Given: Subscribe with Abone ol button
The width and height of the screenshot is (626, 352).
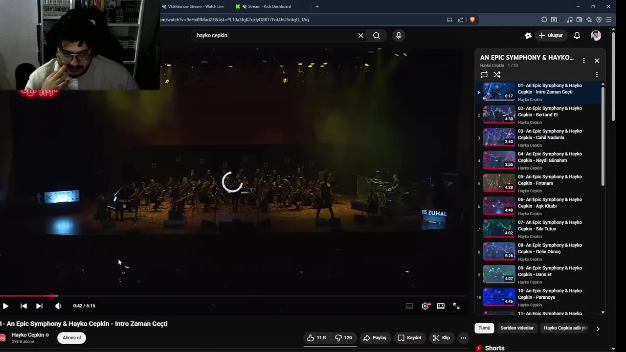Looking at the screenshot, I should click(x=71, y=338).
